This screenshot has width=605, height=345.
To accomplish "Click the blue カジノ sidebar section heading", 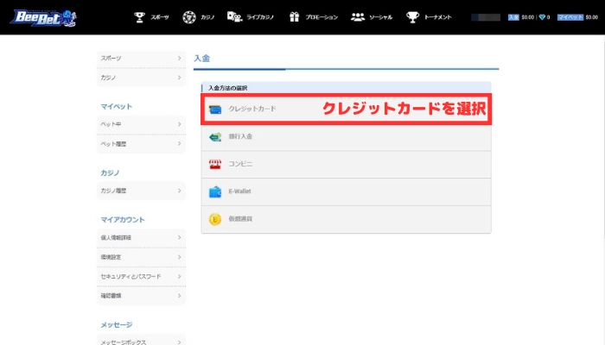I will 110,173.
